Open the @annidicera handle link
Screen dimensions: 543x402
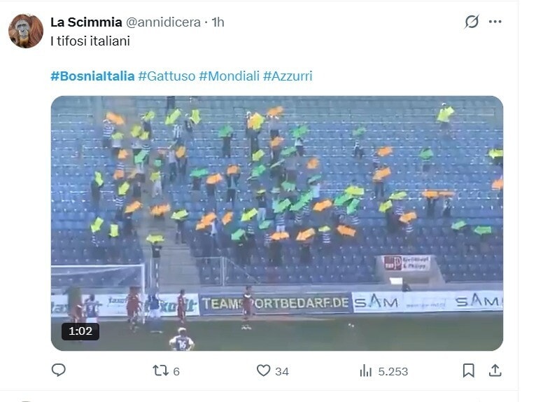click(x=163, y=22)
